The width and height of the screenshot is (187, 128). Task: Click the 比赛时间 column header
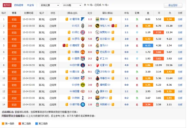pos(29,13)
